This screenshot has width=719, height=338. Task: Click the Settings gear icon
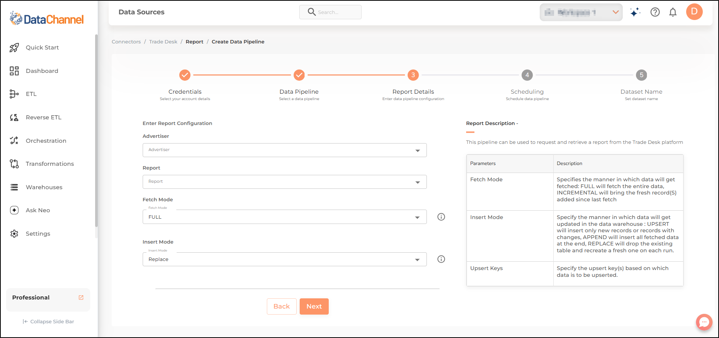tap(14, 234)
